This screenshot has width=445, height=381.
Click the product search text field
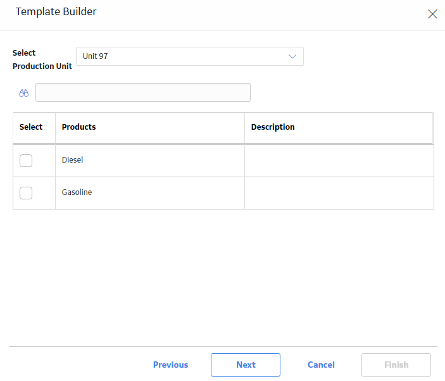click(143, 92)
